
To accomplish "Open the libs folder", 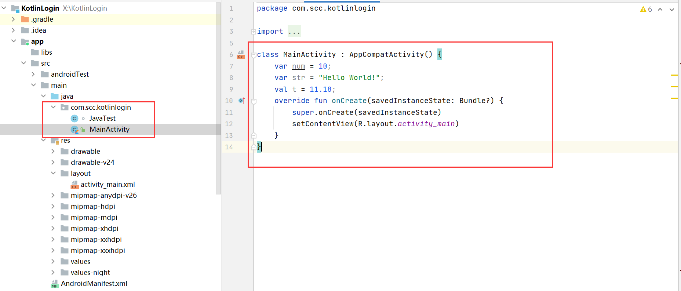I will click(47, 52).
